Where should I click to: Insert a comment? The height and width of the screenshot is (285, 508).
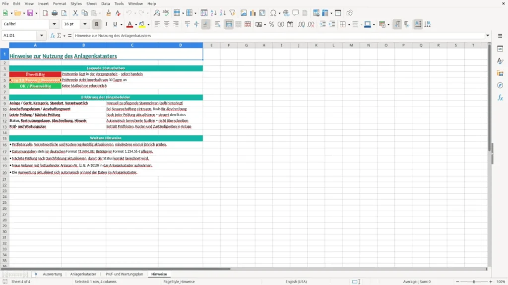[x=296, y=13]
